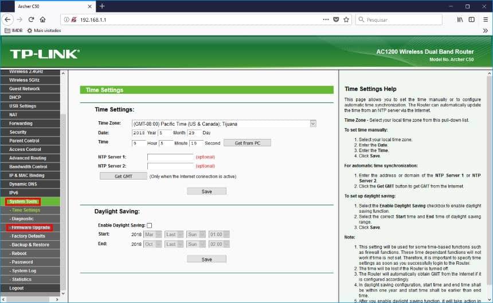This screenshot has width=493, height=303.
Task: Open a new browser tab
Action: 102,6
